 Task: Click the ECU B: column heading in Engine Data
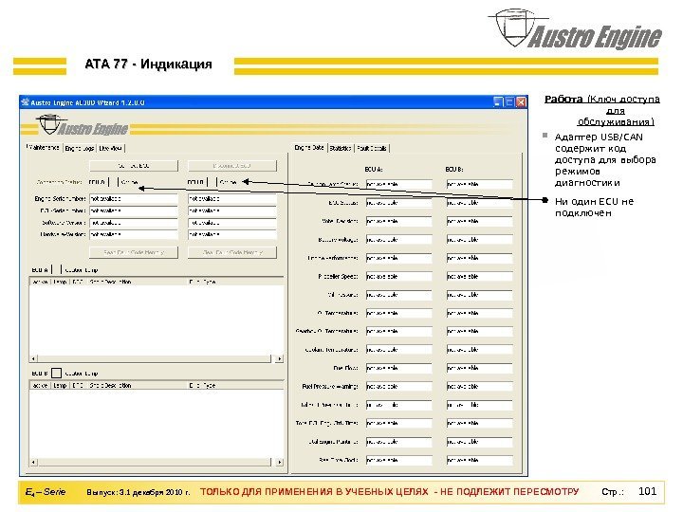[454, 170]
